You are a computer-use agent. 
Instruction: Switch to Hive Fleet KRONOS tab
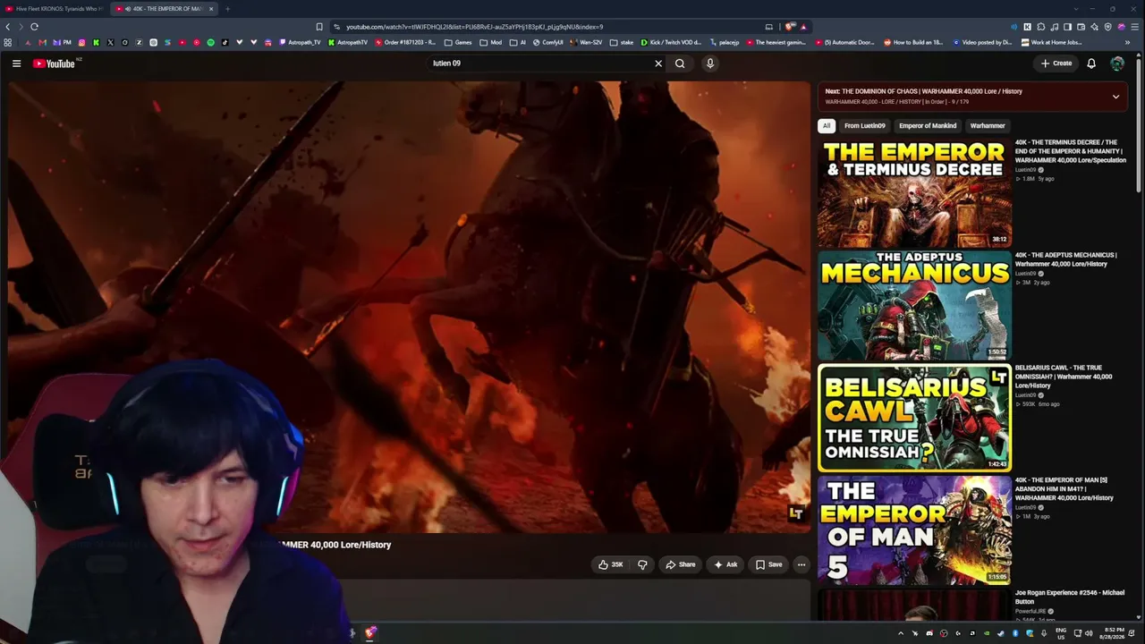[54, 9]
